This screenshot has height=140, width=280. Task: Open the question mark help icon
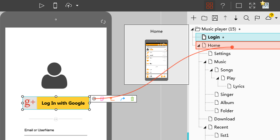coord(223,6)
